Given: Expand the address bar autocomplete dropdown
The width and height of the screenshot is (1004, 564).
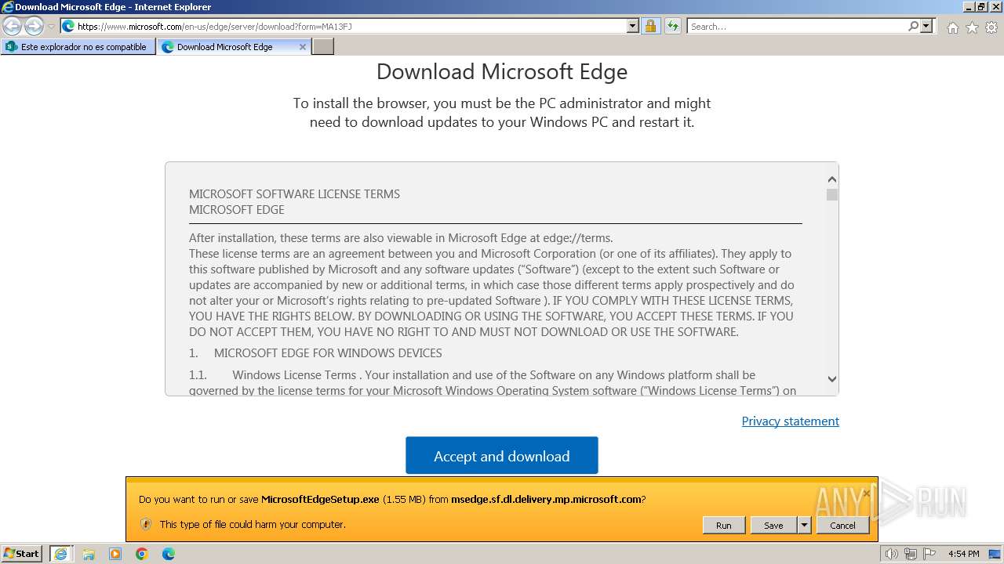Looking at the screenshot, I should (x=633, y=26).
